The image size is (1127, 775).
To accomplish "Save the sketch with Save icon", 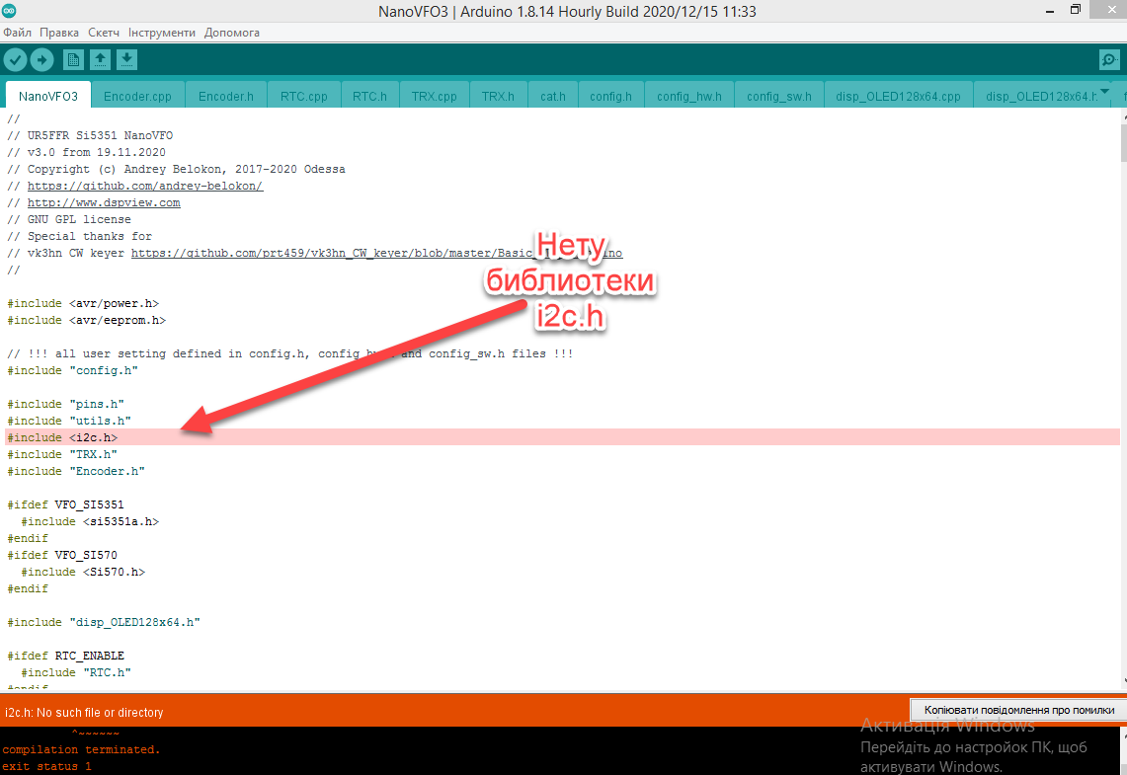I will coord(126,60).
